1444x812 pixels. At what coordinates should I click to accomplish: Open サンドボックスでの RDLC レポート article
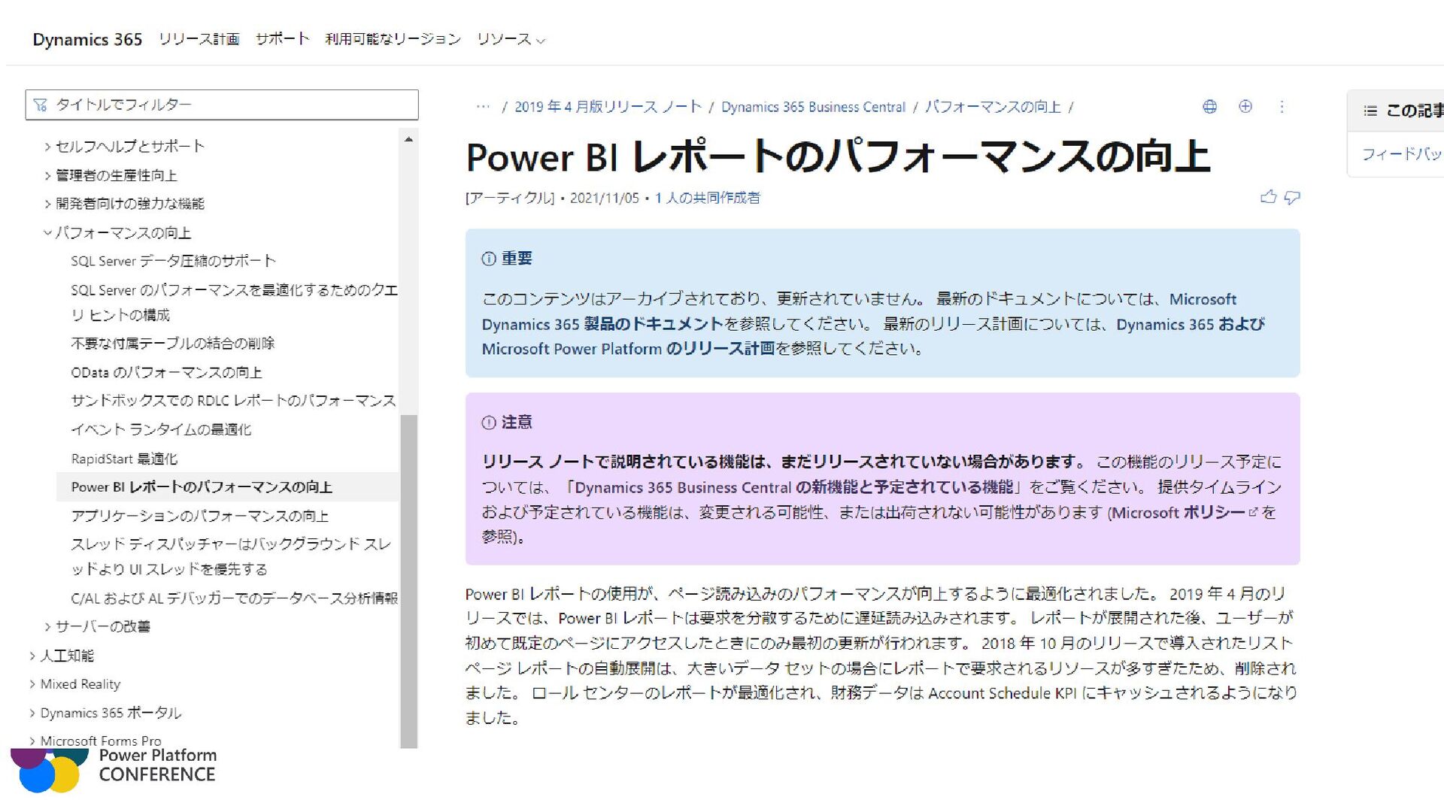coord(233,401)
